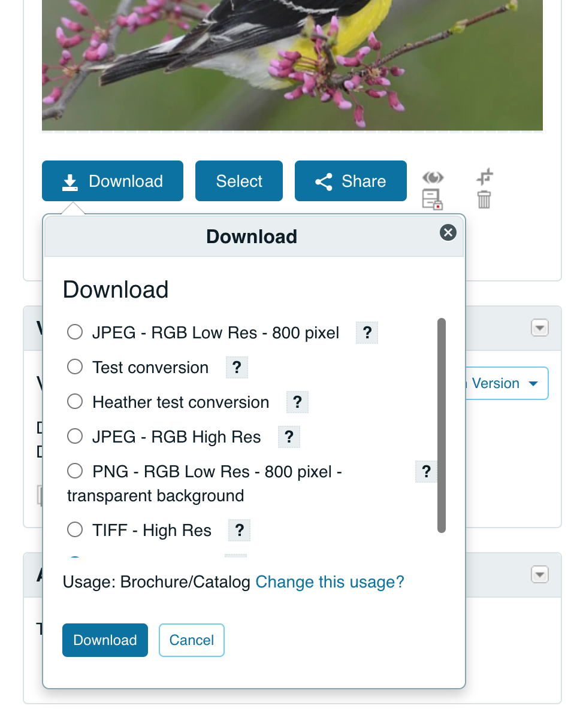Click Change this usage link

330,581
